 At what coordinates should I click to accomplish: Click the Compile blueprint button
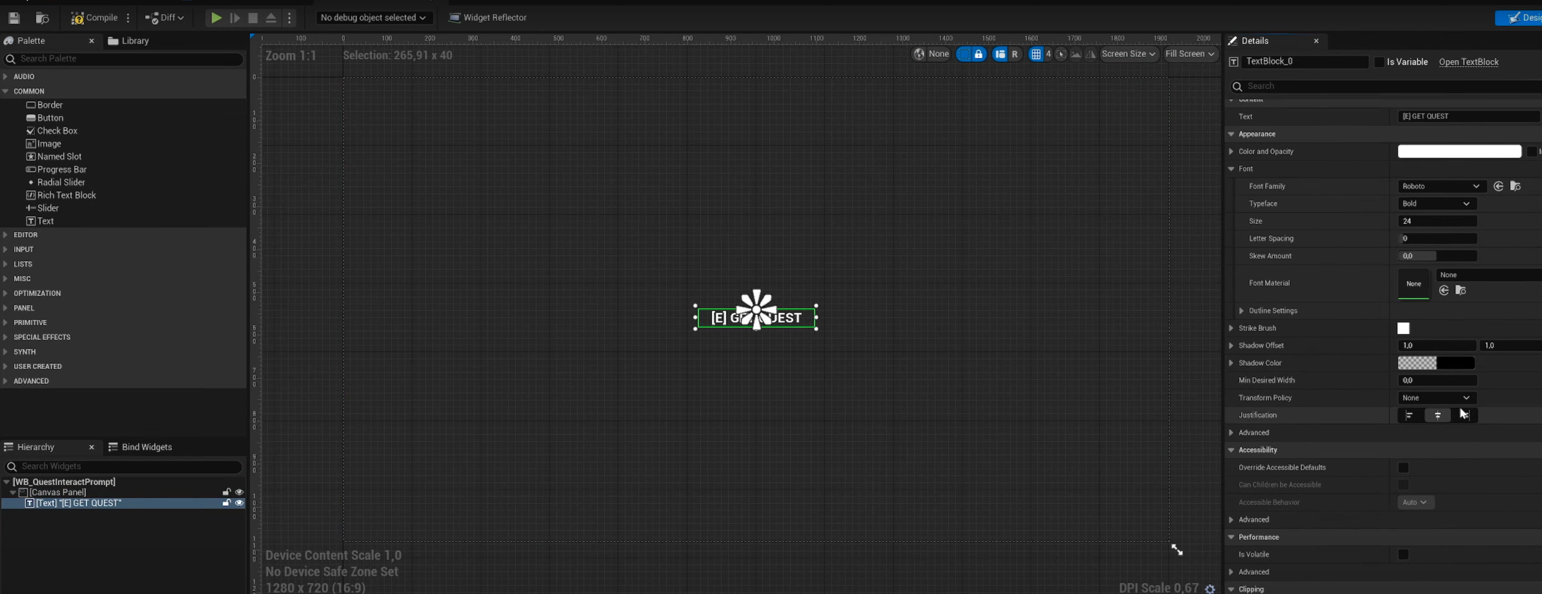(x=95, y=18)
